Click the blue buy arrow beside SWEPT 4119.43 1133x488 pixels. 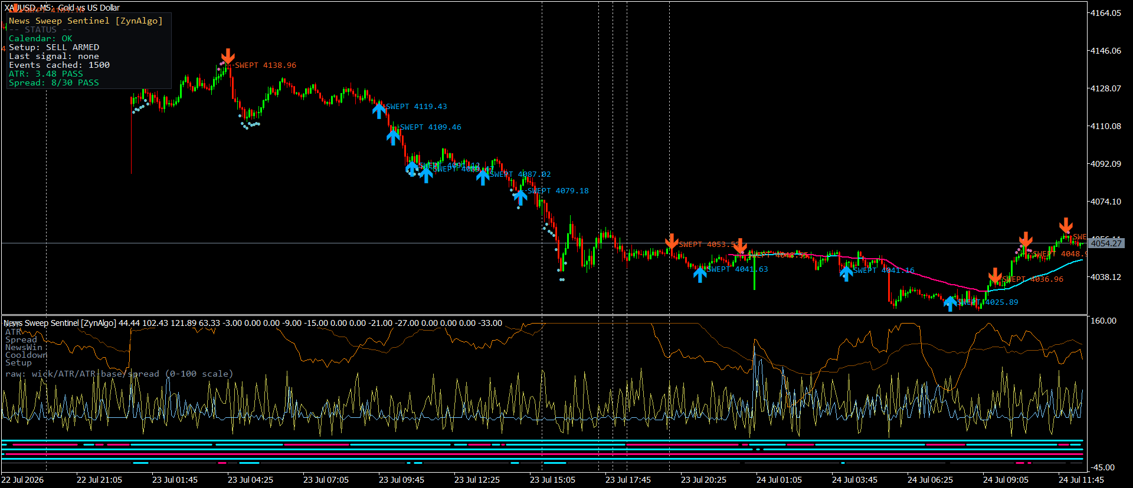coord(379,110)
